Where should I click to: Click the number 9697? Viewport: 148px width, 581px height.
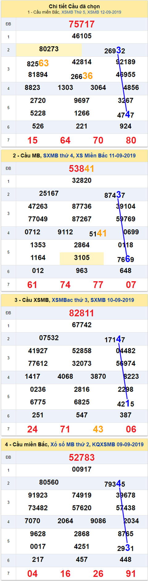(x=82, y=101)
